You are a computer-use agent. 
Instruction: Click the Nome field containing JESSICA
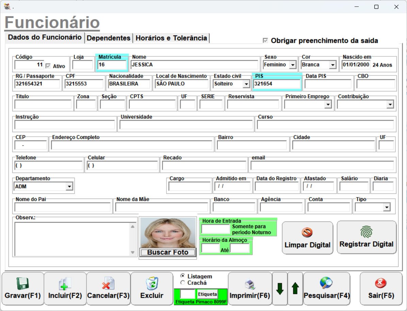[194, 65]
